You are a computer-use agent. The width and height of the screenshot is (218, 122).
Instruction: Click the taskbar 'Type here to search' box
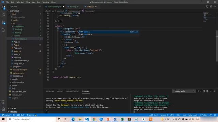point(31,119)
